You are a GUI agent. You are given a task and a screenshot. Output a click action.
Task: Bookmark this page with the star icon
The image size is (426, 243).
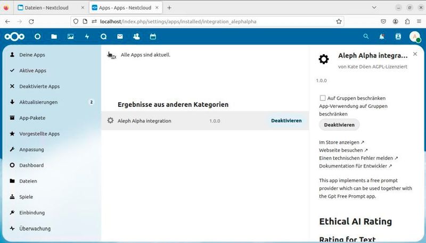[x=339, y=21]
